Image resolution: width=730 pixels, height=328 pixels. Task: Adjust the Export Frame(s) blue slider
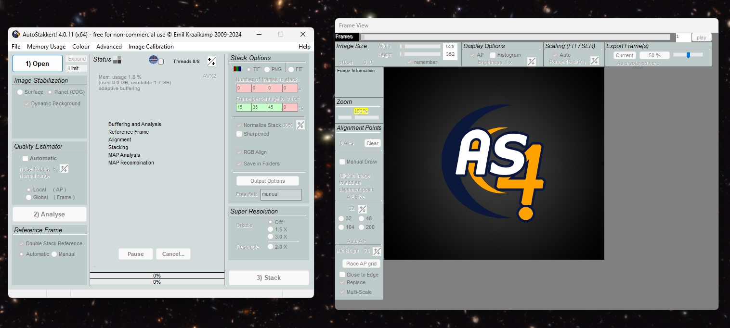(x=688, y=55)
